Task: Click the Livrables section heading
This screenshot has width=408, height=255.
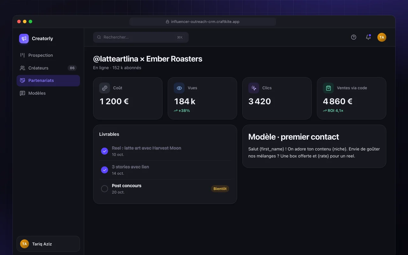Action: click(109, 134)
